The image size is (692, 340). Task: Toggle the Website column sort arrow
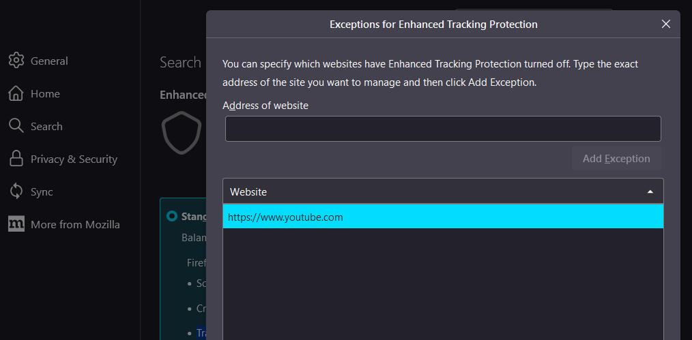[650, 191]
